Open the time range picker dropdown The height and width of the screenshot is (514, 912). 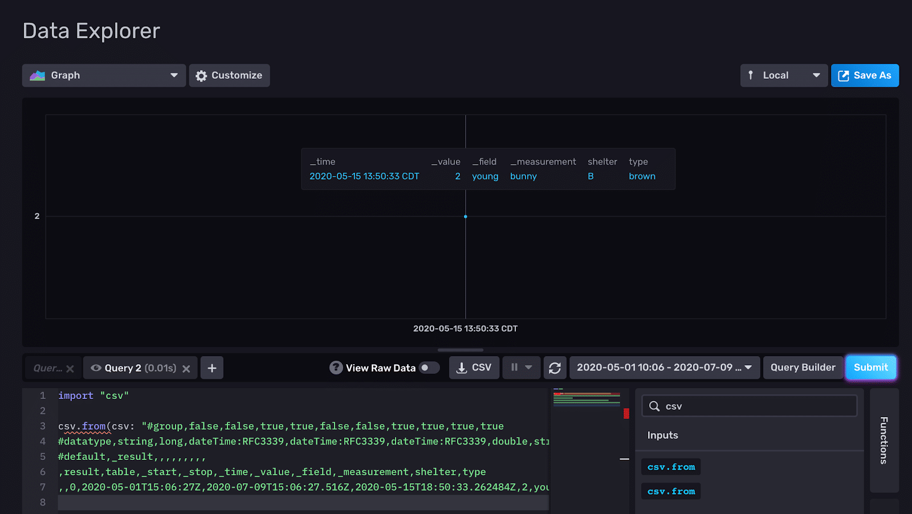665,368
